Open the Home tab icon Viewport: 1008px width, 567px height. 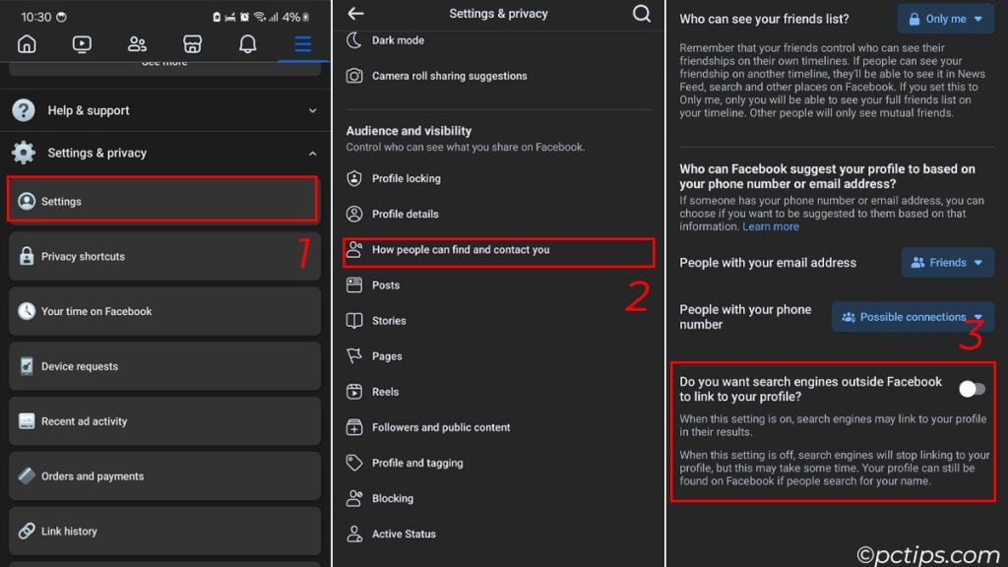(27, 43)
